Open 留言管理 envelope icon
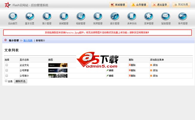 (166, 16)
